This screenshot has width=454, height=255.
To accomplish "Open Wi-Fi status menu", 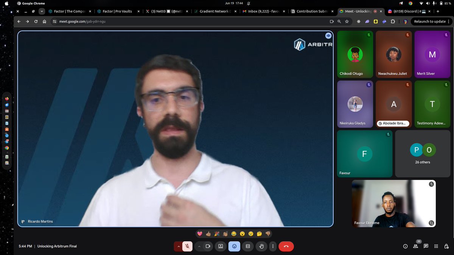I will 421,3.
